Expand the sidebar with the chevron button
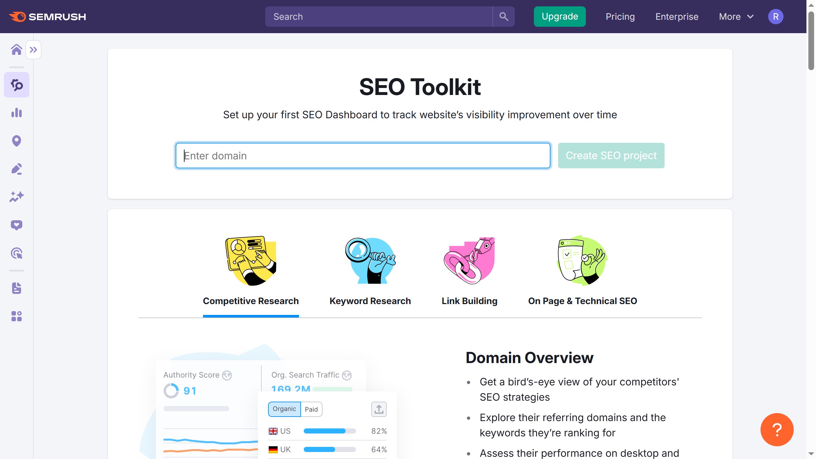 (34, 49)
